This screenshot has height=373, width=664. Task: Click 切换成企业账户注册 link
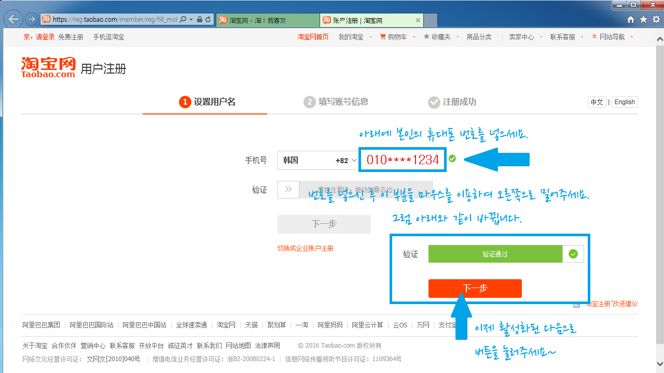coord(306,248)
